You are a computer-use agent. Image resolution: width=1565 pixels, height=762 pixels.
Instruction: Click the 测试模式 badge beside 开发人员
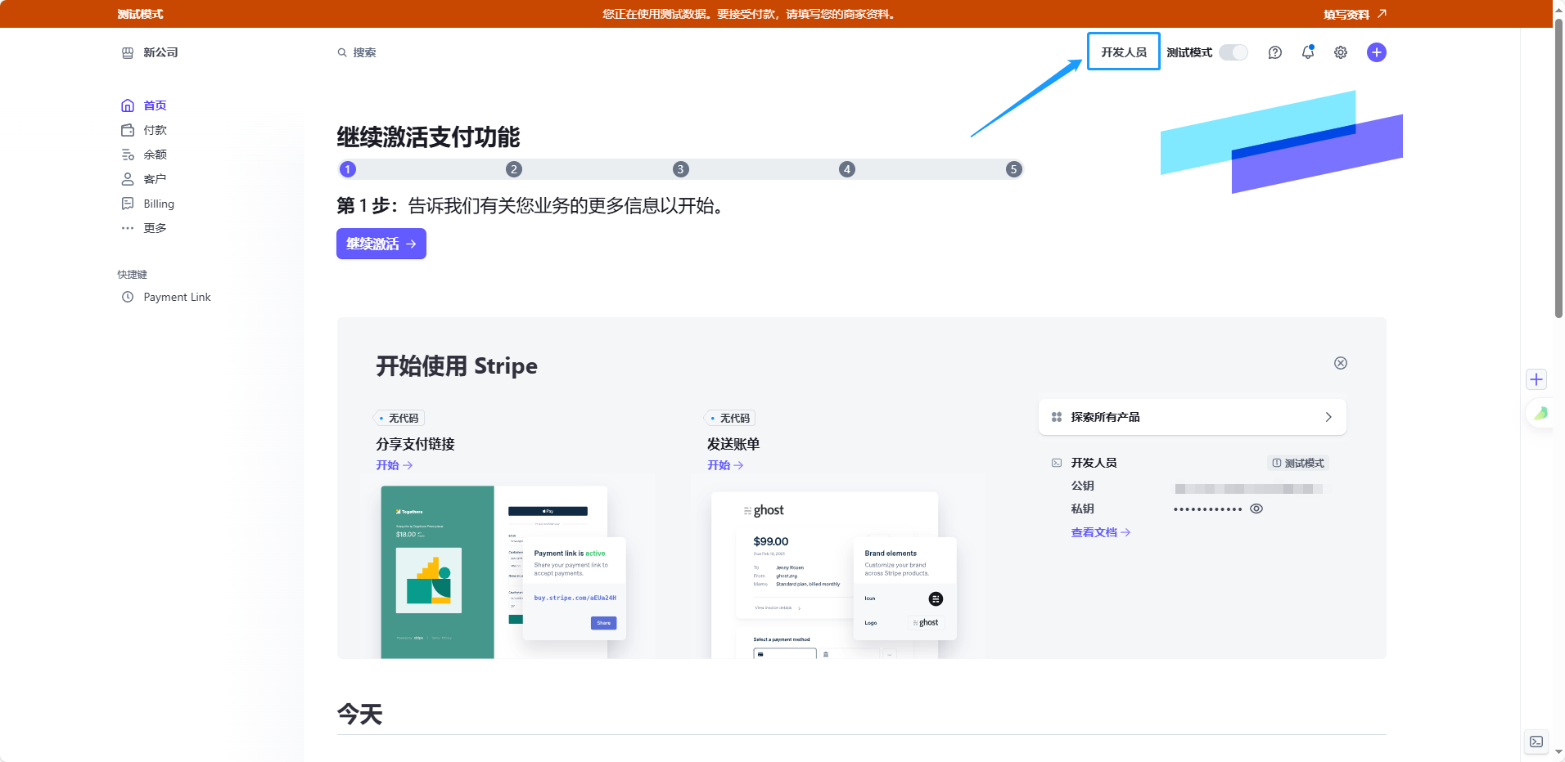1298,463
